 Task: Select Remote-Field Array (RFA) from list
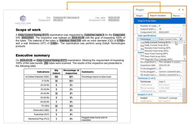(x=157, y=51)
